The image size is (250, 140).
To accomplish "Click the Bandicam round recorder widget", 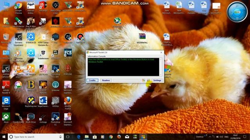I will 237,12.
